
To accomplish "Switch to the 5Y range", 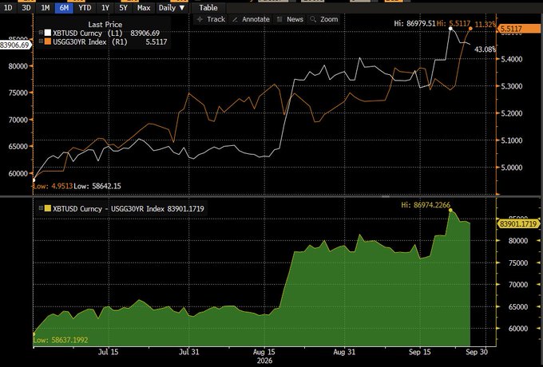I will coord(123,8).
